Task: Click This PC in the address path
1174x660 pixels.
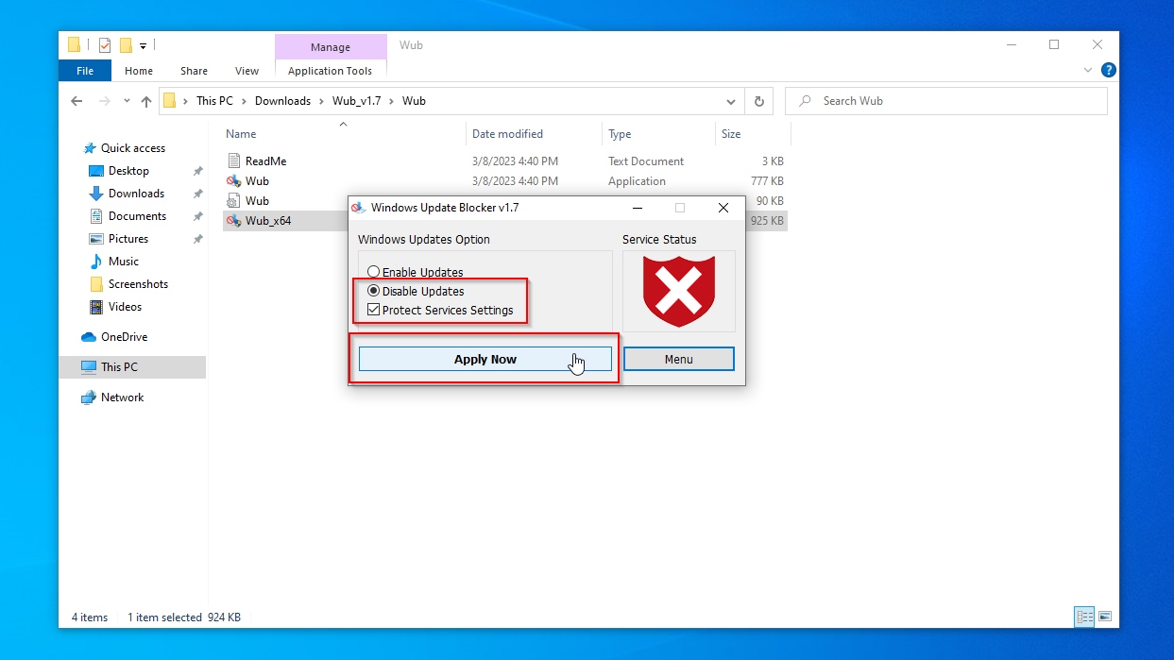Action: [x=214, y=101]
